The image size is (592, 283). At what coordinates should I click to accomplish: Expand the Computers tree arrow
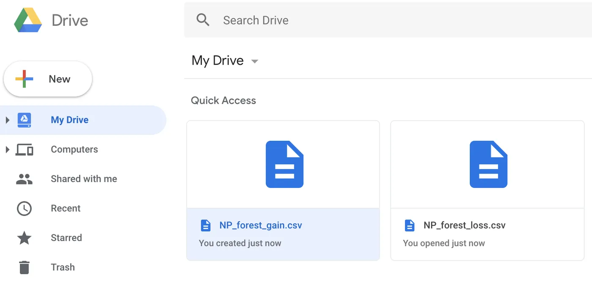click(7, 149)
